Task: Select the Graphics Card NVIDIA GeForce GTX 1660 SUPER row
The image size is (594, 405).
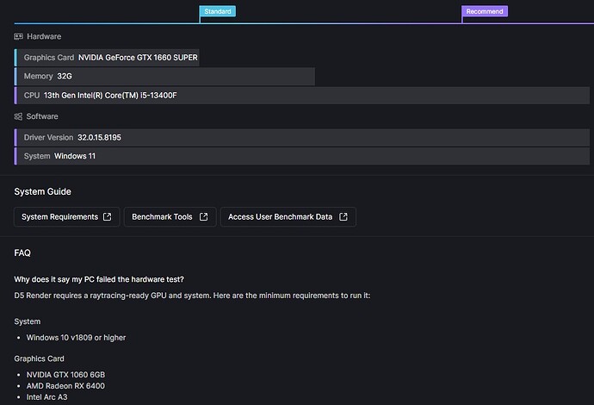Action: pos(107,58)
